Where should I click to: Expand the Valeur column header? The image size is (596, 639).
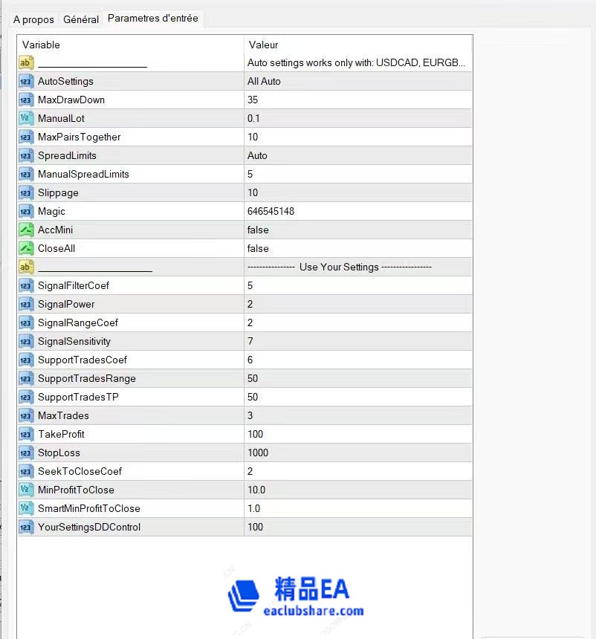tap(357, 45)
